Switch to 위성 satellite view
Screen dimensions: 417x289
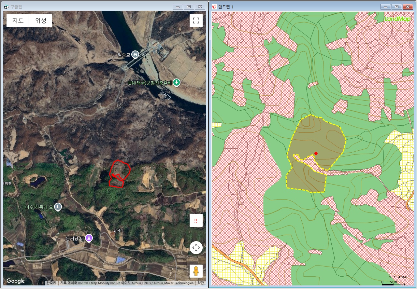41,21
